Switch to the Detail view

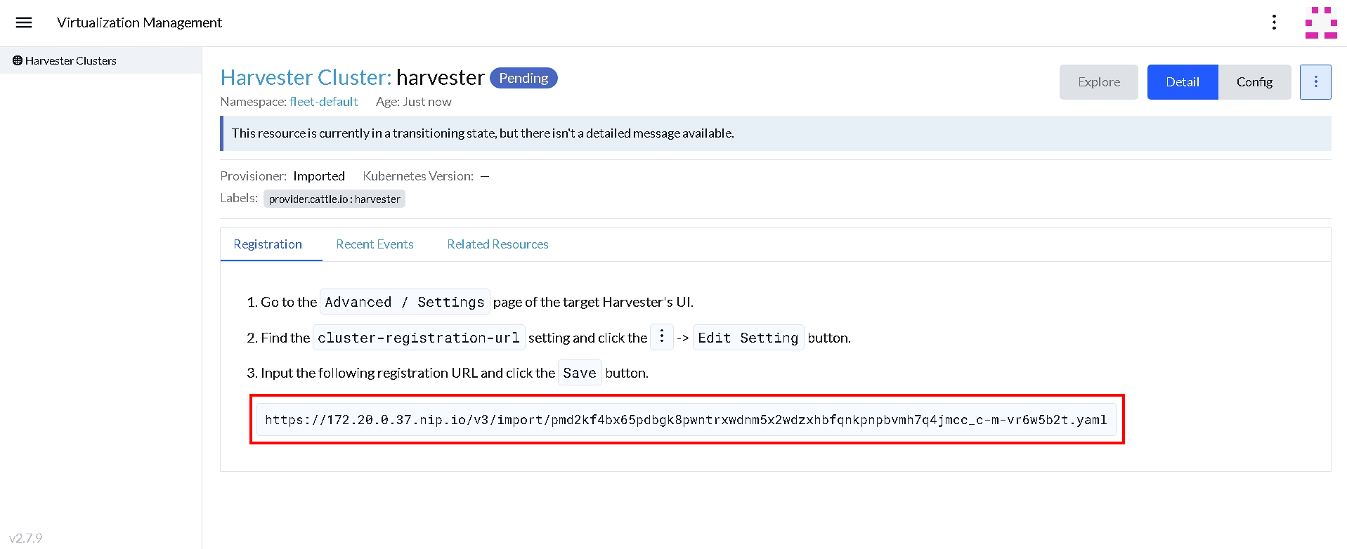(x=1183, y=82)
